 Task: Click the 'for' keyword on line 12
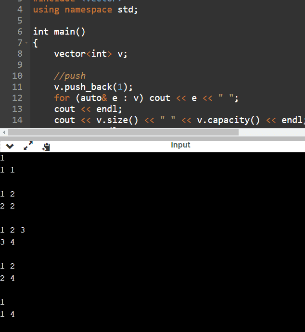coord(62,98)
